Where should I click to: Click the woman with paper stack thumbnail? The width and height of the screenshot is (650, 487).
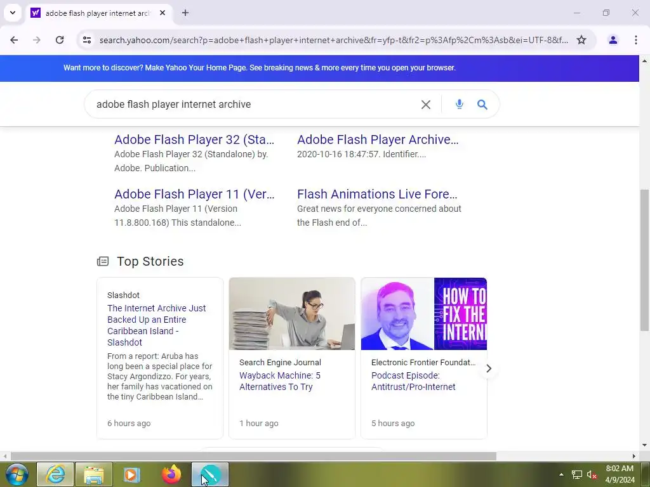tap(292, 314)
